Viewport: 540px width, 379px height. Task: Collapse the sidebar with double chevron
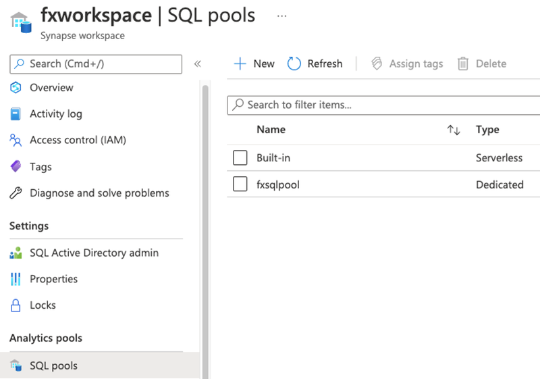point(197,64)
